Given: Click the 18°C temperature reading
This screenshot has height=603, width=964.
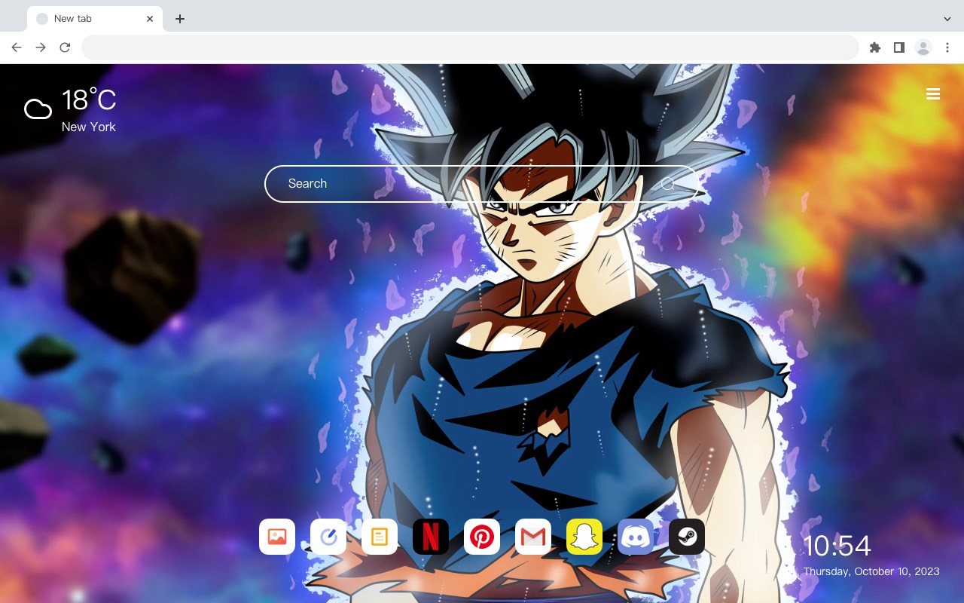Looking at the screenshot, I should click(89, 100).
